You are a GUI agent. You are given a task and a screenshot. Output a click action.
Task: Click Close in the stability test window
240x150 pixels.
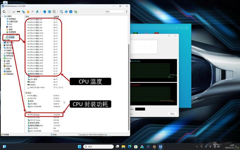[x=172, y=114]
